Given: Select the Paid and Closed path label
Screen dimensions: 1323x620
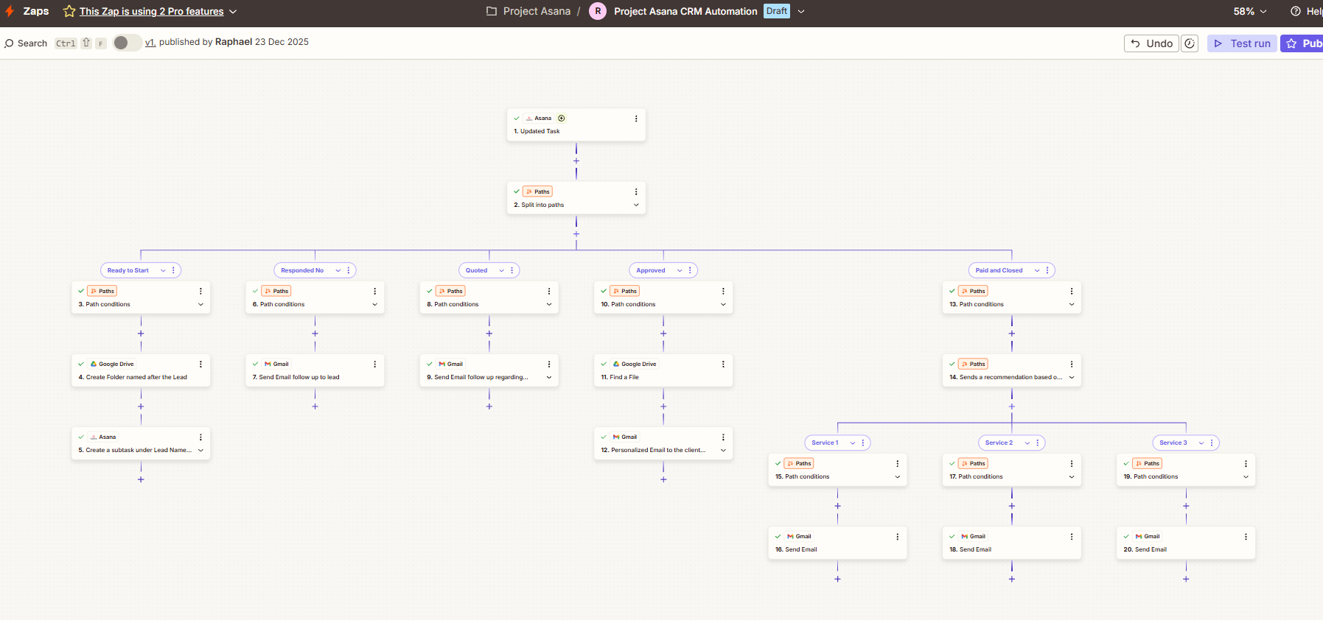Looking at the screenshot, I should (999, 270).
